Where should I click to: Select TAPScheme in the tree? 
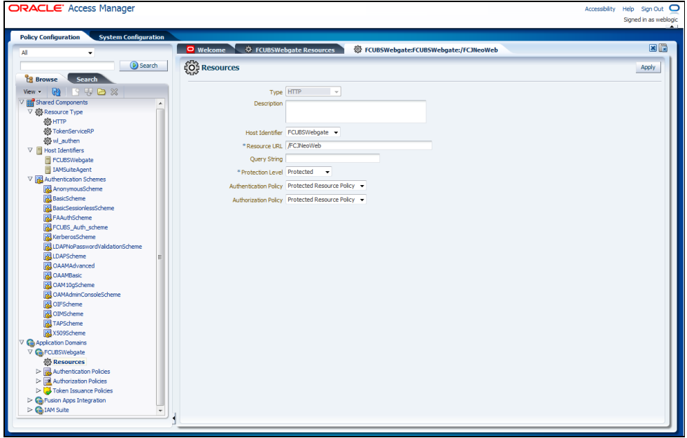click(x=68, y=324)
